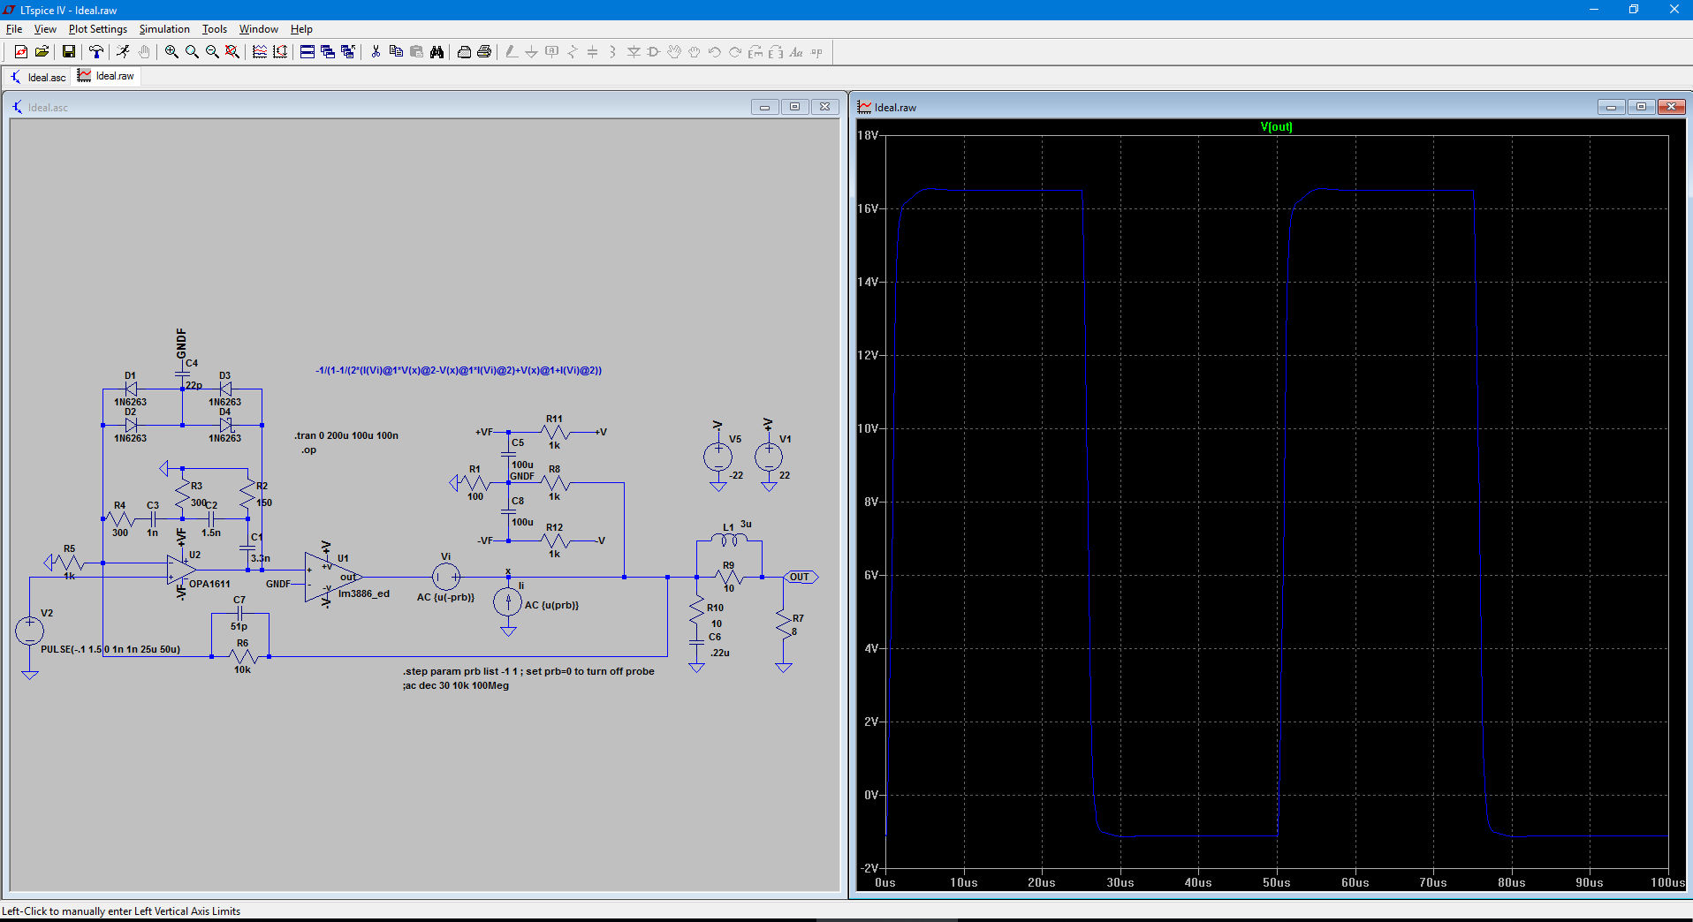Click the 50us label on the time axis
Screen dimensions: 1693x922
[1276, 882]
